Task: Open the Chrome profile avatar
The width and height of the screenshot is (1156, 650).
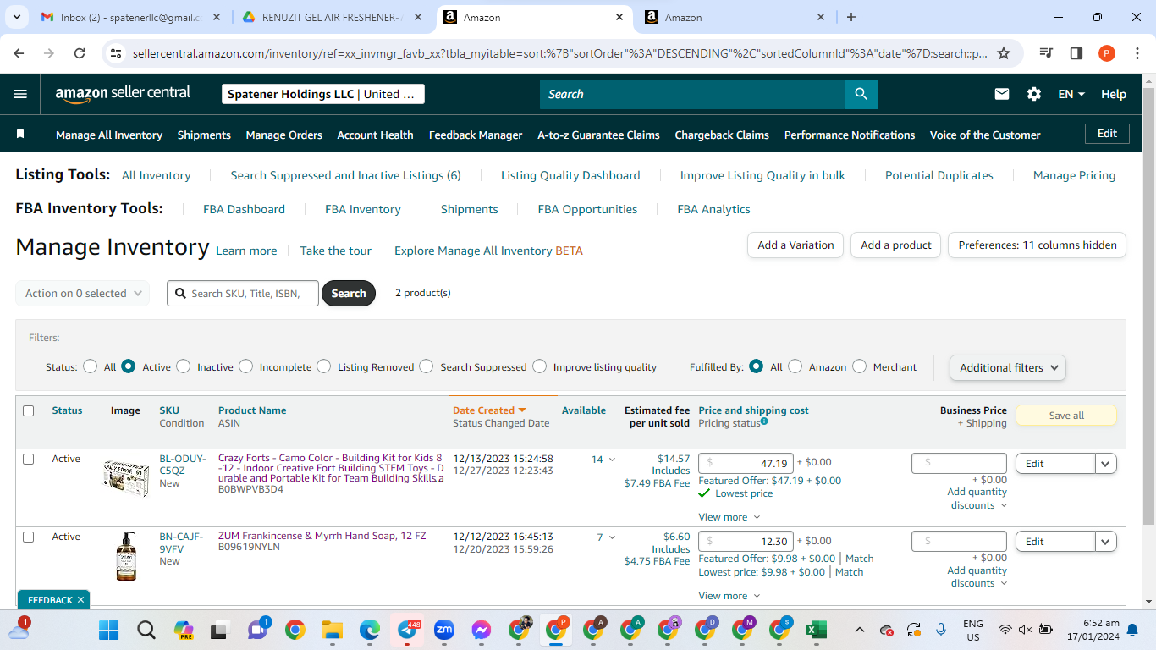Action: point(1107,53)
